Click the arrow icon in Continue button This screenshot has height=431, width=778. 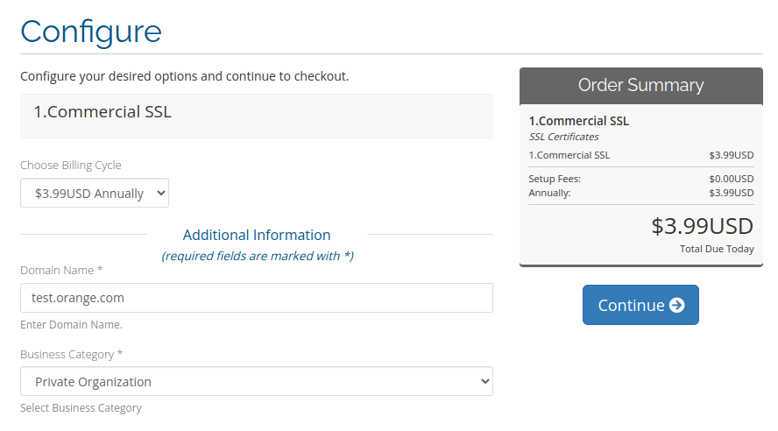coord(676,305)
